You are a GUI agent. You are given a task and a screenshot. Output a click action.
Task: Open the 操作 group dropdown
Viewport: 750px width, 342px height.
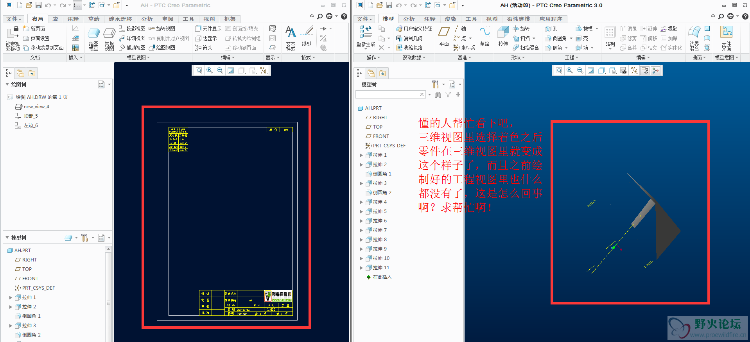click(x=373, y=57)
